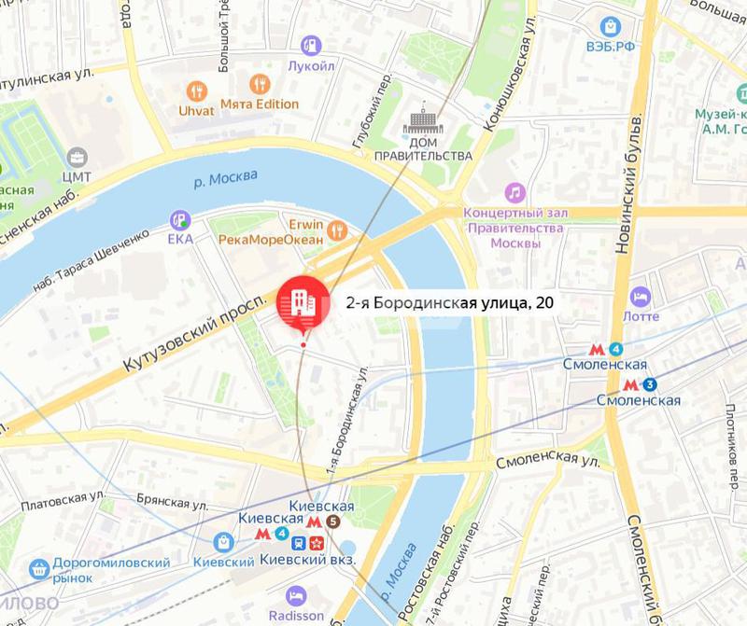
Task: Open the Концертный зал music icon
Action: (515, 193)
